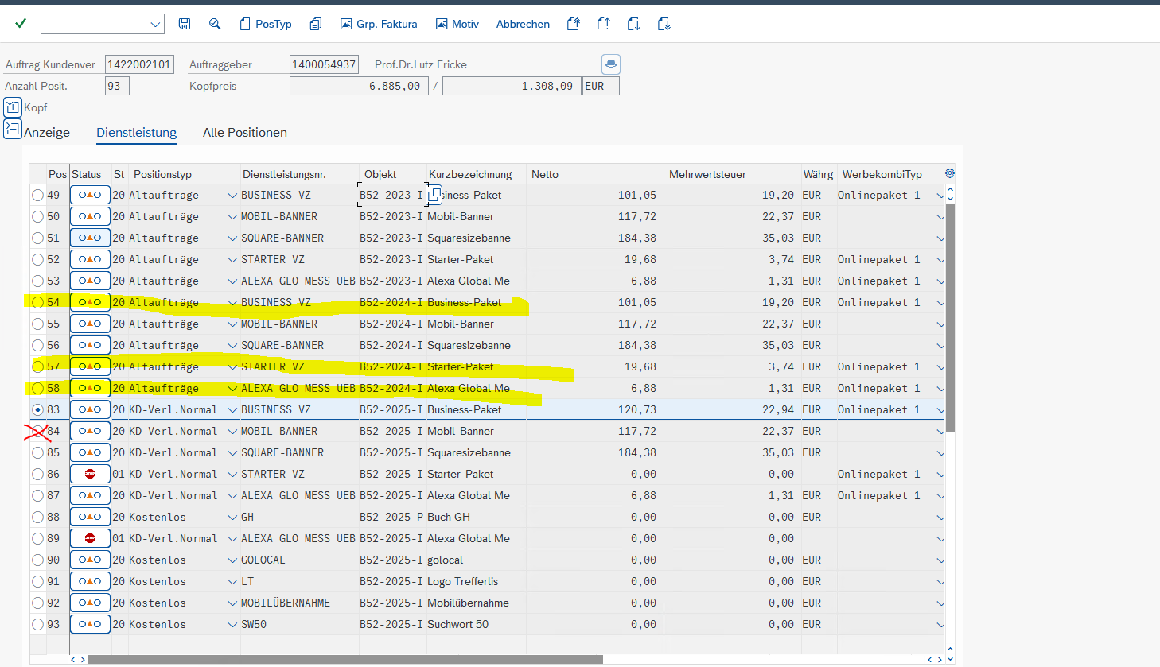1160x667 pixels.
Task: Click the status icon in row 83
Action: (90, 409)
